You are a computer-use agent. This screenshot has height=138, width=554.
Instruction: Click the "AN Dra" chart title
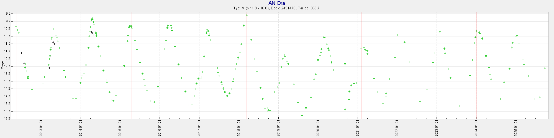(276, 3)
